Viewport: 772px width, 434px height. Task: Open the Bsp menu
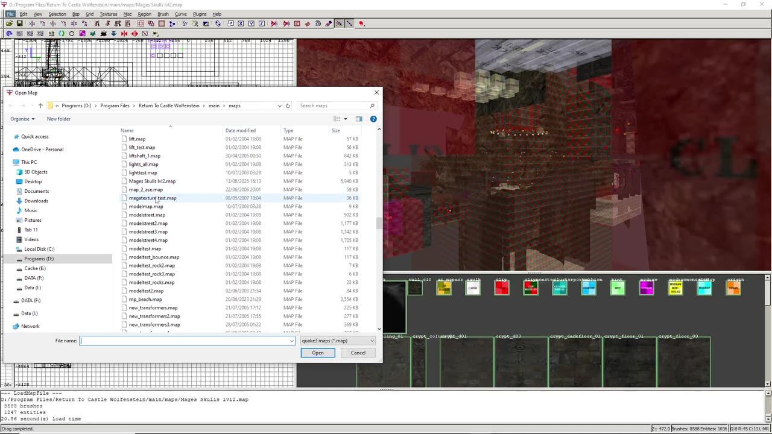coord(75,14)
